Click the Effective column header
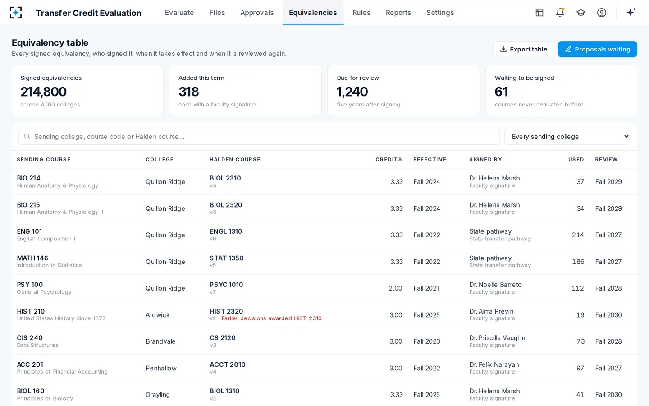The width and height of the screenshot is (649, 406). tap(430, 159)
